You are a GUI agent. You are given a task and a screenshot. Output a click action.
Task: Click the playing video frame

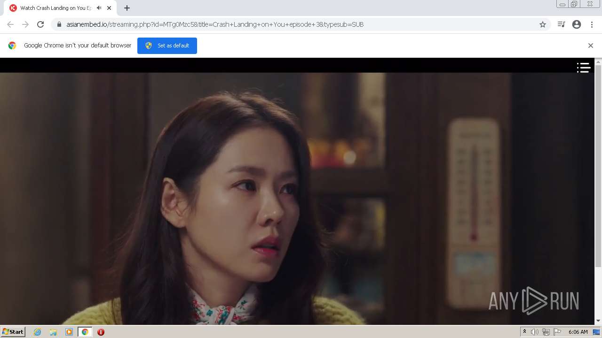297,198
